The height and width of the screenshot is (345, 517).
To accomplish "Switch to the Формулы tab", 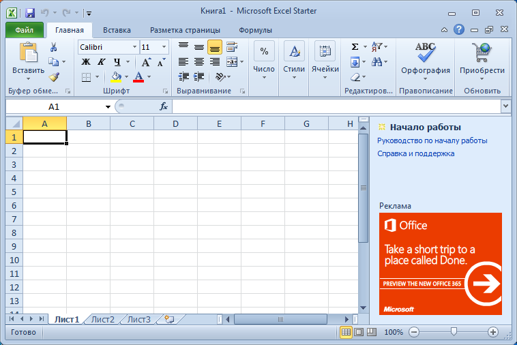I will click(255, 30).
